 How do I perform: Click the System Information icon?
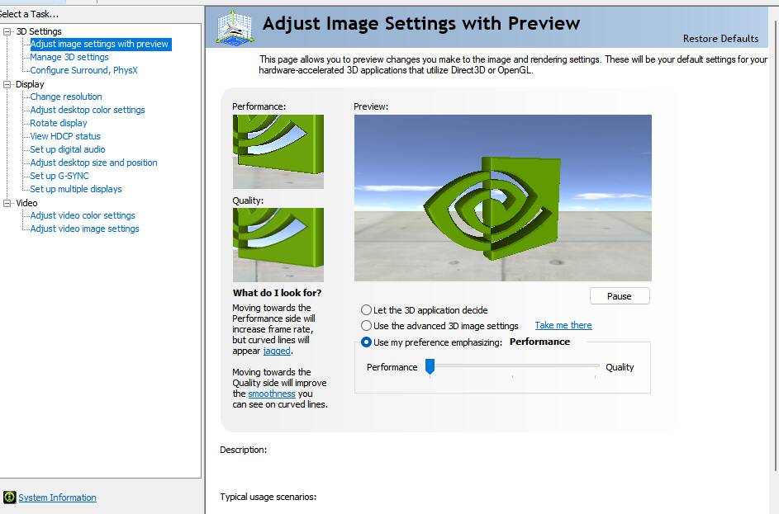(x=10, y=497)
